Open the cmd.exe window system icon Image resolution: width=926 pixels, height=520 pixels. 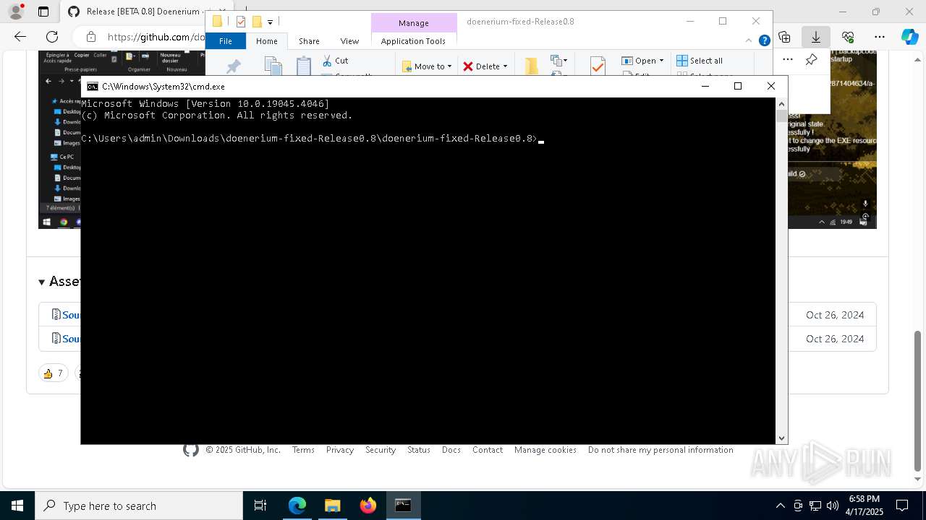[x=93, y=87]
